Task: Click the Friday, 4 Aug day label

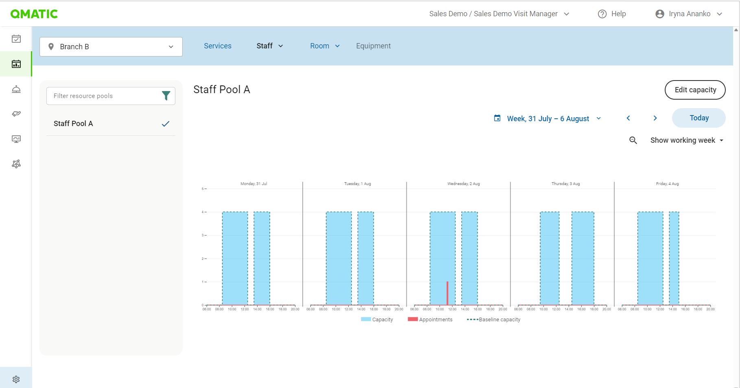Action: point(668,184)
